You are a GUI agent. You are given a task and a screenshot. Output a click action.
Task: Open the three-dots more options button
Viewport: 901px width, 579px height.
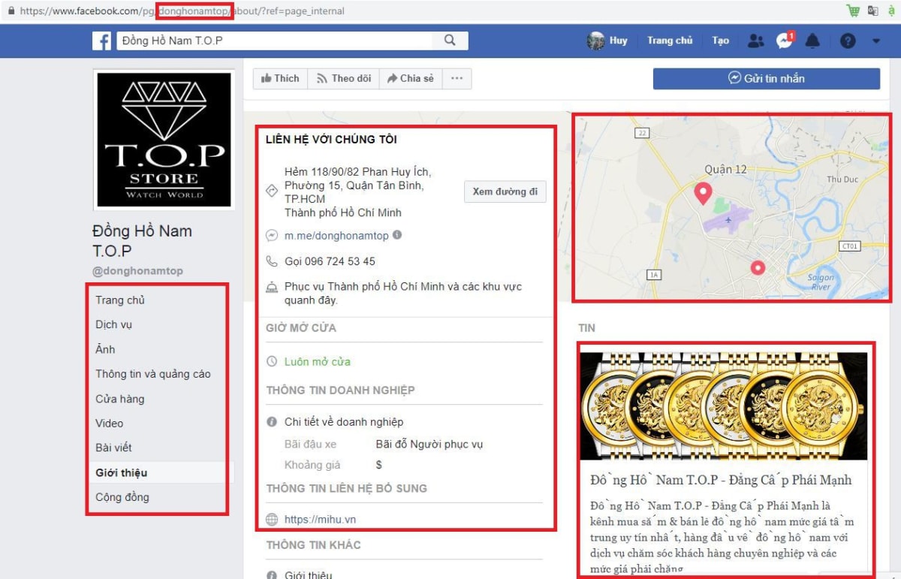pyautogui.click(x=457, y=78)
